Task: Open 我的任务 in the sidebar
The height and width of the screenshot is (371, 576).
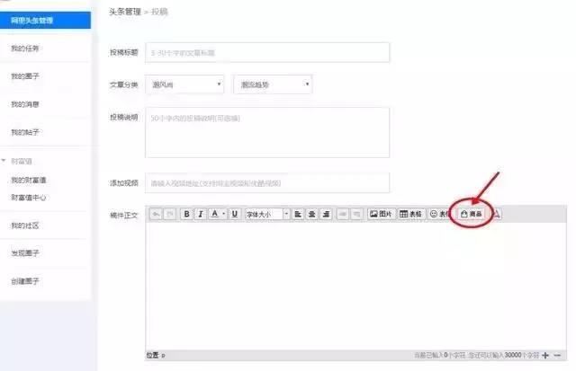Action: pyautogui.click(x=25, y=48)
